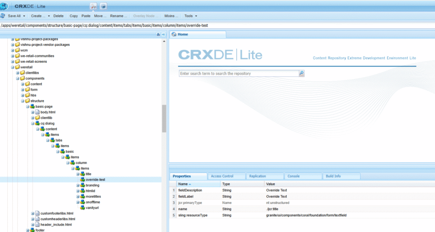Click the customfooterlibs.html file icon

point(37,213)
